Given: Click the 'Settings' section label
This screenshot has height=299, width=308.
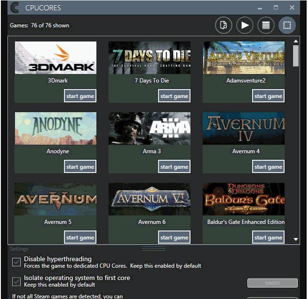Looking at the screenshot, I should pos(19,249).
